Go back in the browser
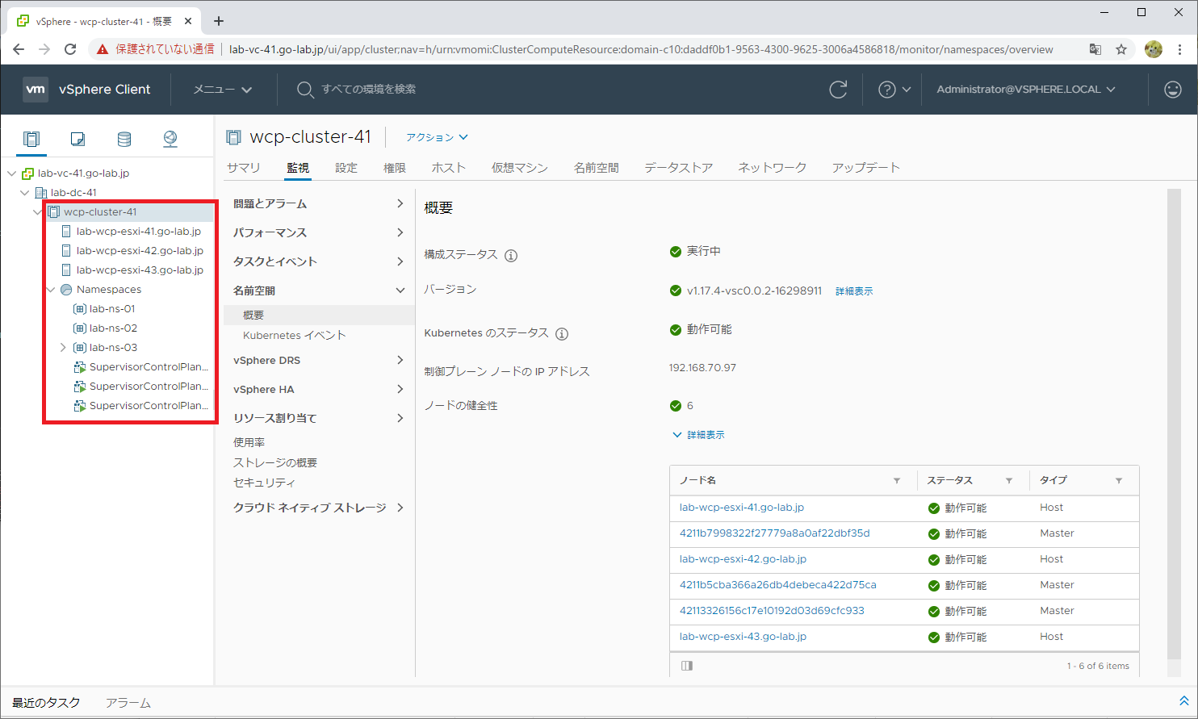Screen dimensions: 1198x719 19,49
